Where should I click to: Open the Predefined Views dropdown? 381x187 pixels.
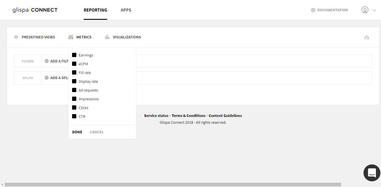[38, 37]
